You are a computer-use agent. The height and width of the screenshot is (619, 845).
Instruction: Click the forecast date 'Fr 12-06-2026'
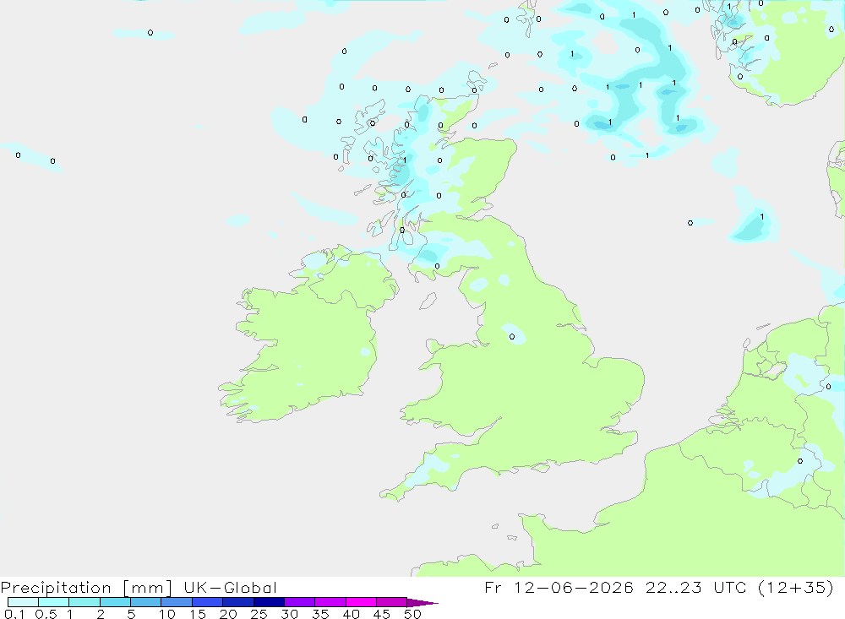coord(559,587)
